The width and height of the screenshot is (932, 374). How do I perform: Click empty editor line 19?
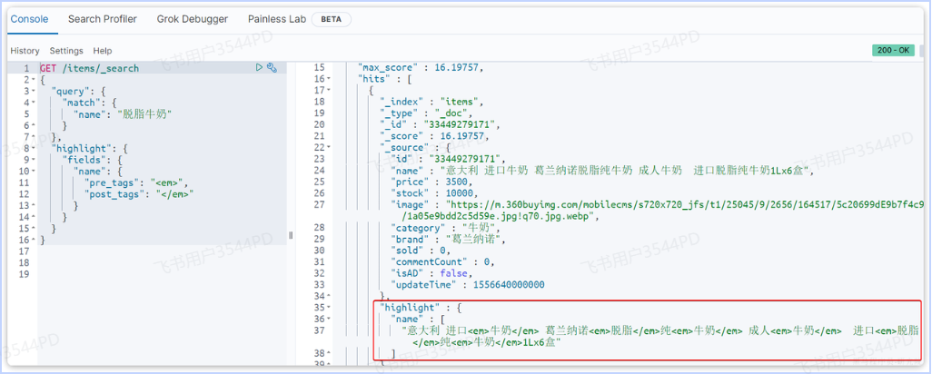click(x=162, y=274)
